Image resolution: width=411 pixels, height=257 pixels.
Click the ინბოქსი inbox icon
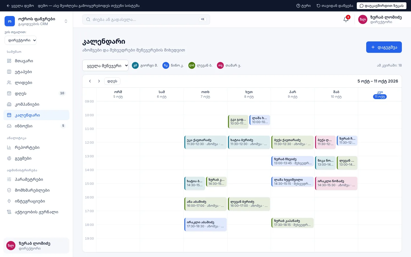[x=9, y=126]
